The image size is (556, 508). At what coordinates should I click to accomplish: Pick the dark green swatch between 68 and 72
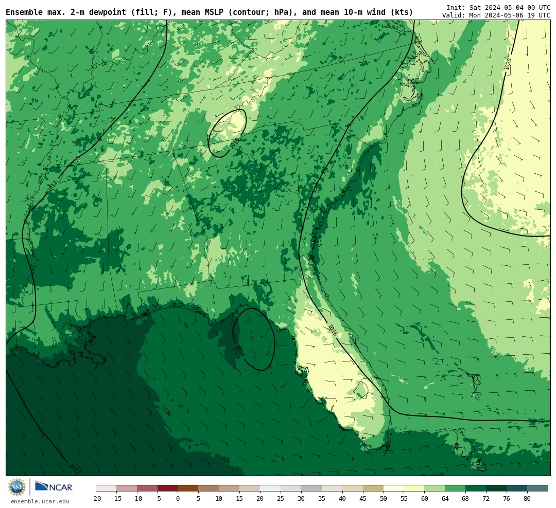point(476,488)
